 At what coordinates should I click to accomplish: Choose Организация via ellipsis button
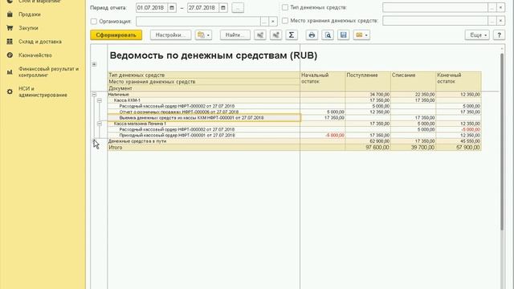tap(264, 22)
